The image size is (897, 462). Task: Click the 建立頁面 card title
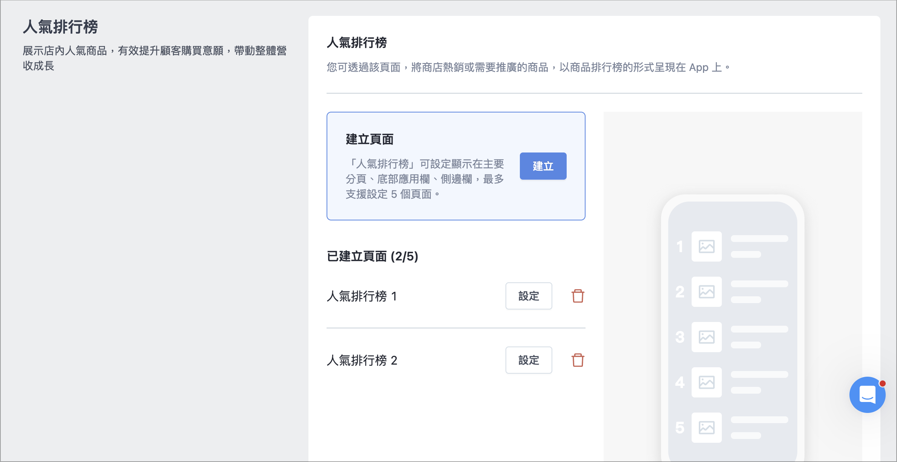[x=370, y=139]
